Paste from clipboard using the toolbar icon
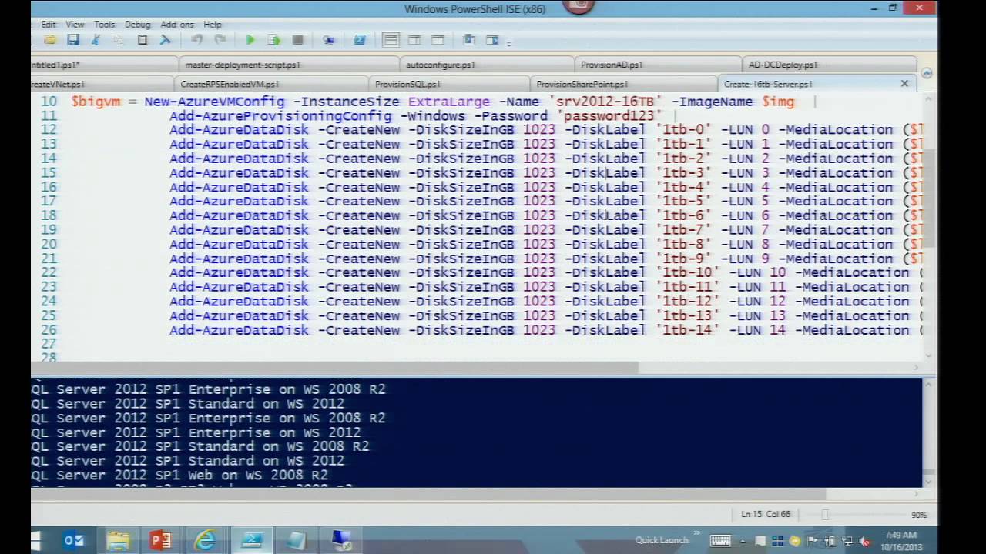This screenshot has width=986, height=554. click(143, 40)
